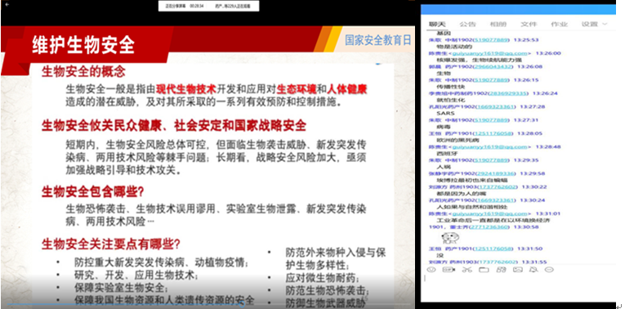Open the group apps grid icon
Image resolution: width=625 pixels, height=309 pixels.
click(501, 270)
